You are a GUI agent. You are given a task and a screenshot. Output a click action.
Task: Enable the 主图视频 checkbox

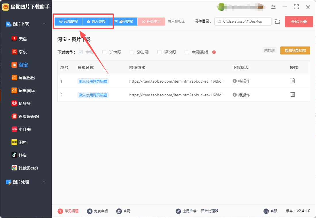pyautogui.click(x=187, y=52)
